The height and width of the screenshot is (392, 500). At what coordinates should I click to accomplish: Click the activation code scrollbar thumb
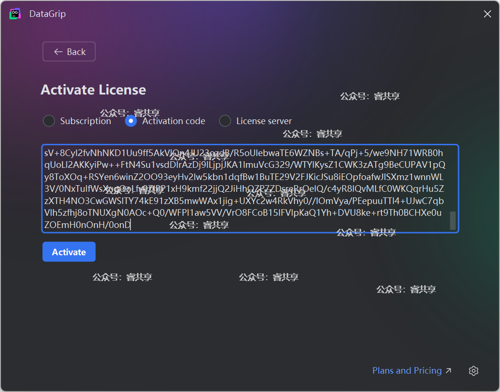(x=453, y=220)
